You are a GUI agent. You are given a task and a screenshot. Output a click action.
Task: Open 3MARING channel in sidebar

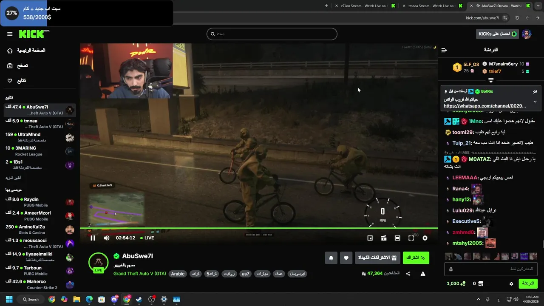pyautogui.click(x=40, y=151)
